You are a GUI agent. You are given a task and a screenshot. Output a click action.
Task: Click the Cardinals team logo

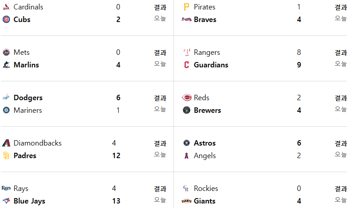[x=6, y=7]
